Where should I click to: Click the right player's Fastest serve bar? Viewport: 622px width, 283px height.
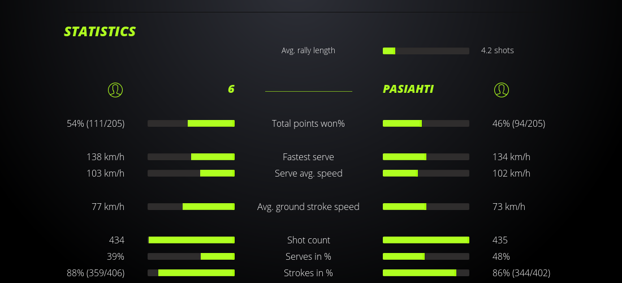426,157
